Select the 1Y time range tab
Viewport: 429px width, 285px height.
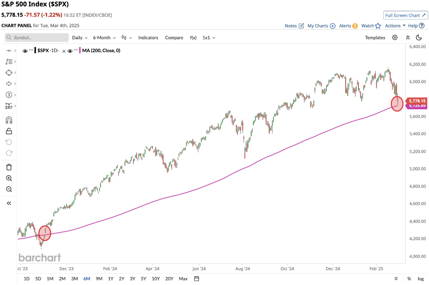coord(111,279)
